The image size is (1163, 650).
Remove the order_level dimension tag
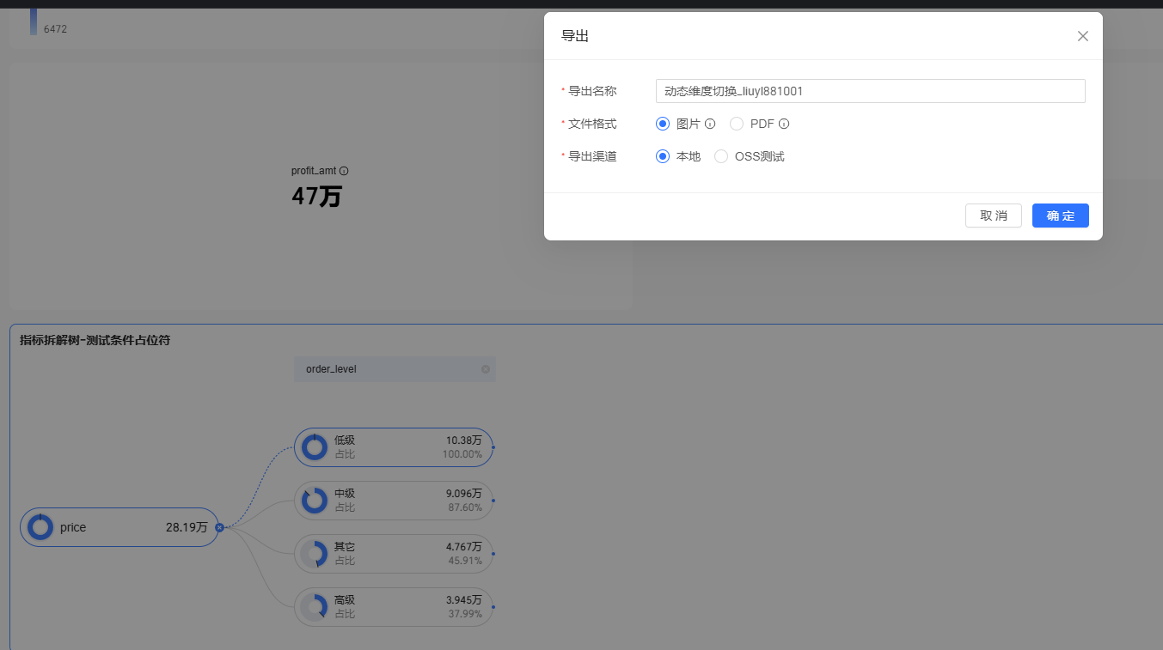tap(485, 369)
